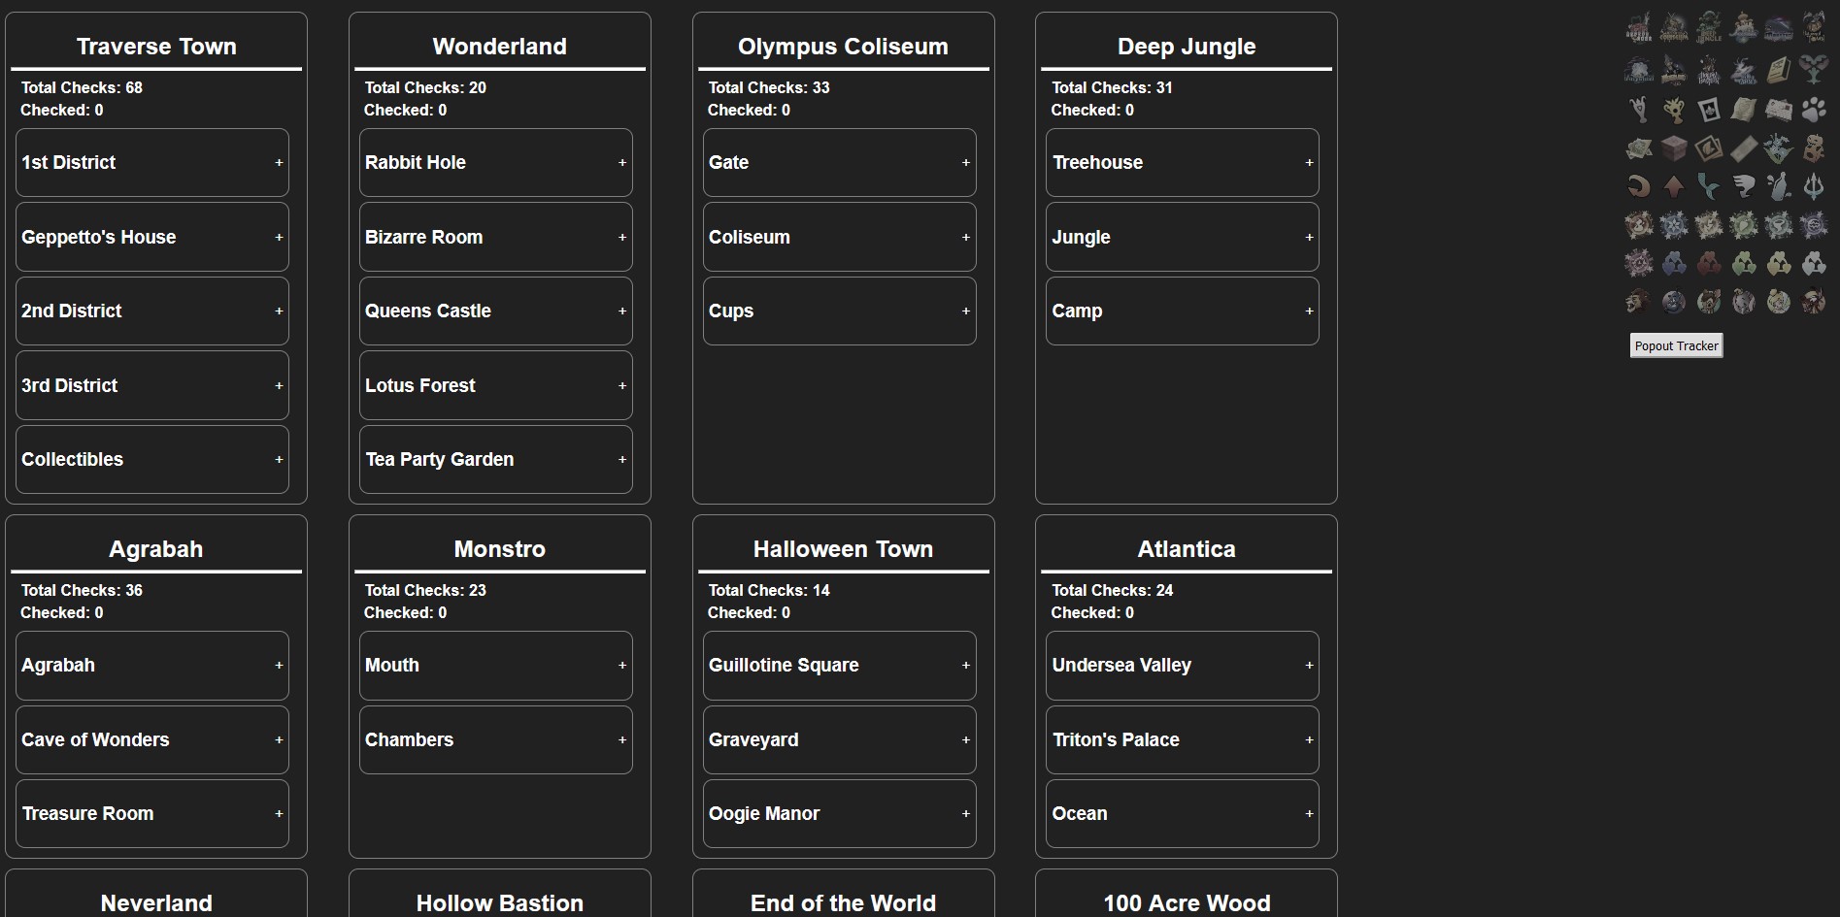Toggle the paw print icon

coord(1814,110)
